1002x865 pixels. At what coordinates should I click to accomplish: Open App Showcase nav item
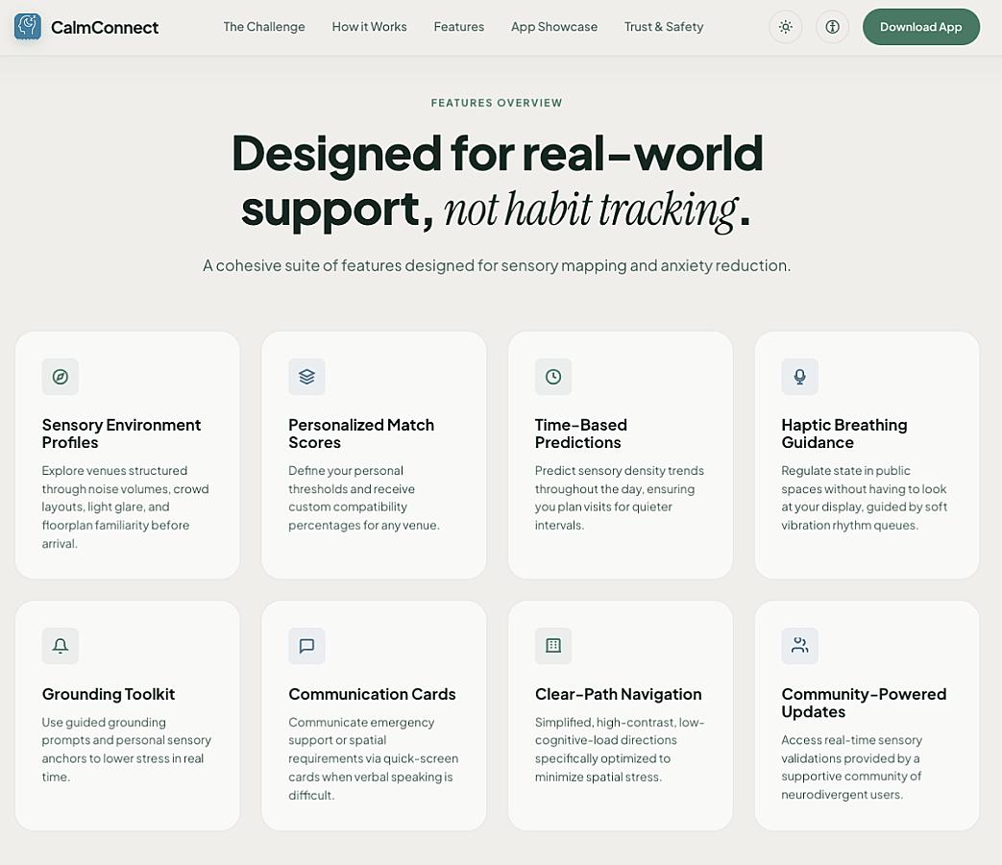coord(554,27)
